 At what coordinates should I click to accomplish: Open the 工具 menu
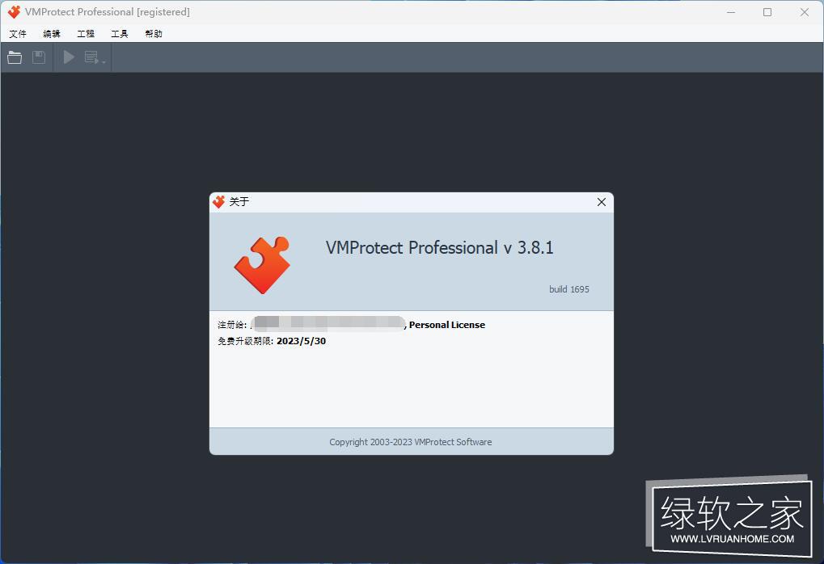point(120,34)
